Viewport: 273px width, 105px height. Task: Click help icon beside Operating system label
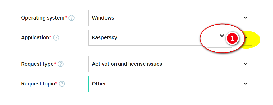coord(71,18)
